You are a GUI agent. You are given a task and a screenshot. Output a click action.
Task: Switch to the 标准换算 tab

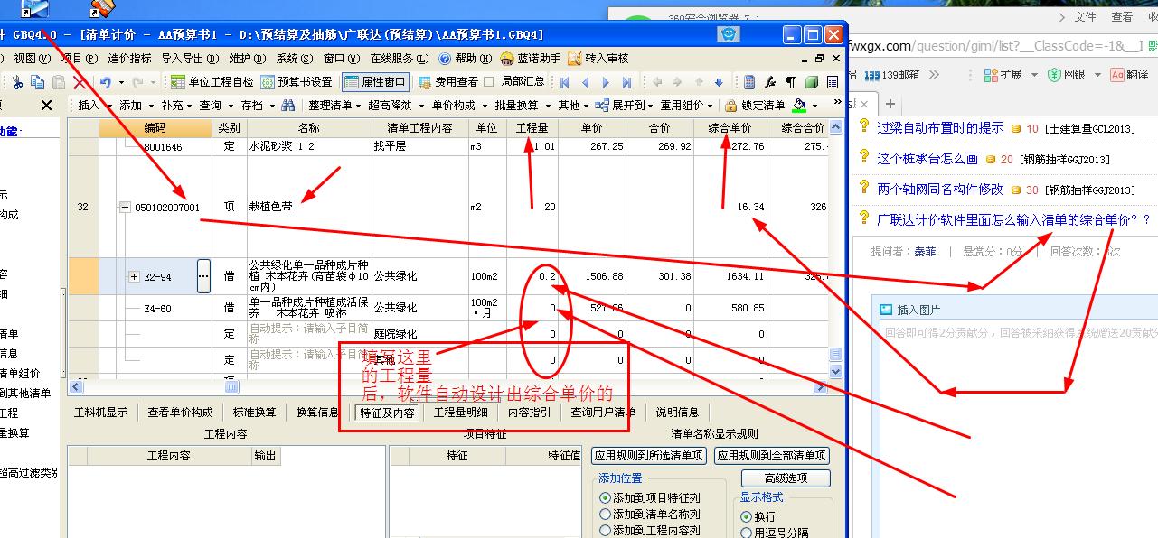pos(255,413)
